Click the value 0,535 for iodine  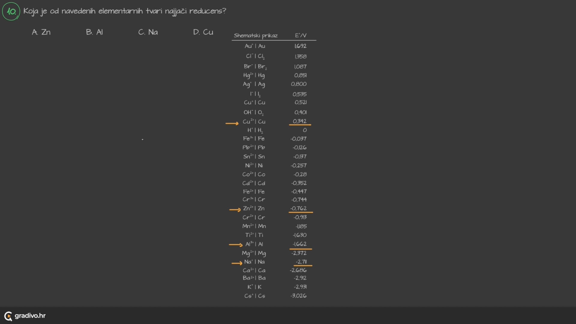click(299, 94)
